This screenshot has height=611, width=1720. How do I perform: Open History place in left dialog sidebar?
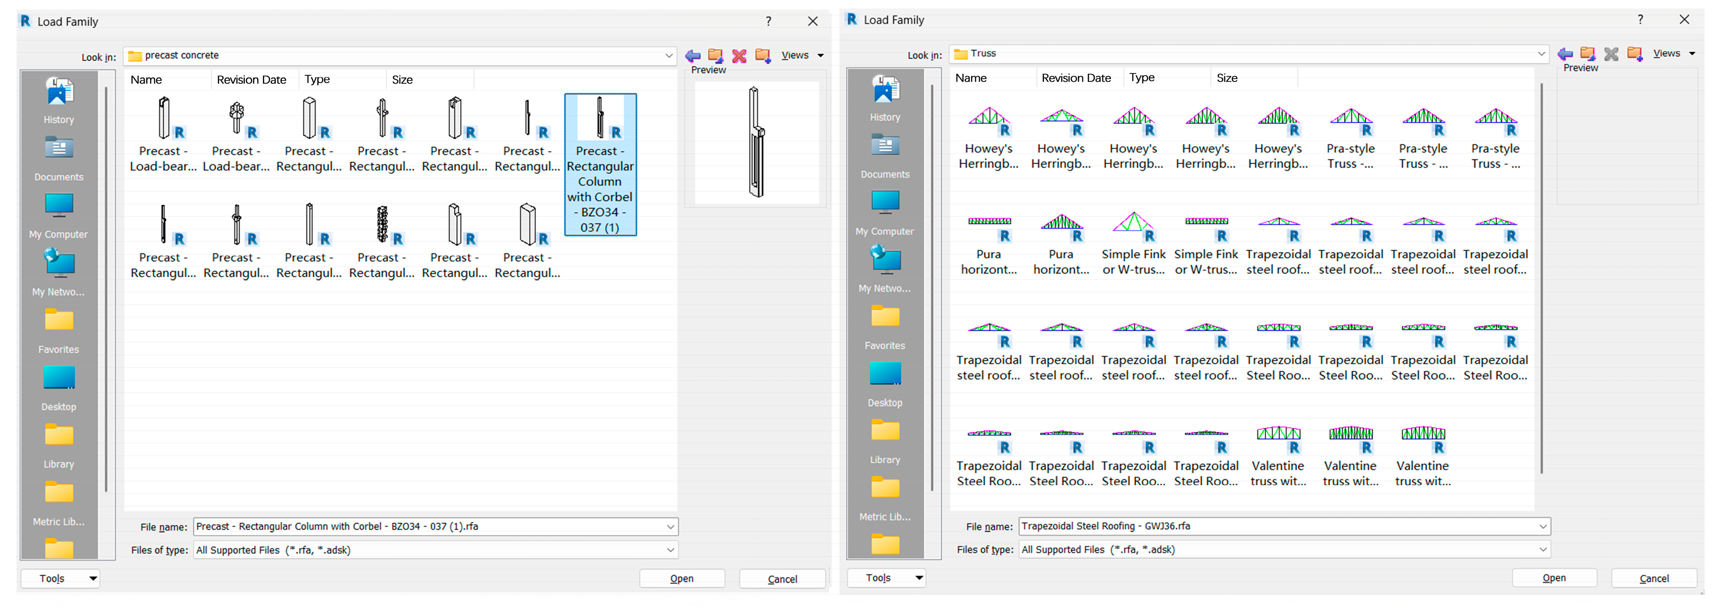[x=59, y=101]
